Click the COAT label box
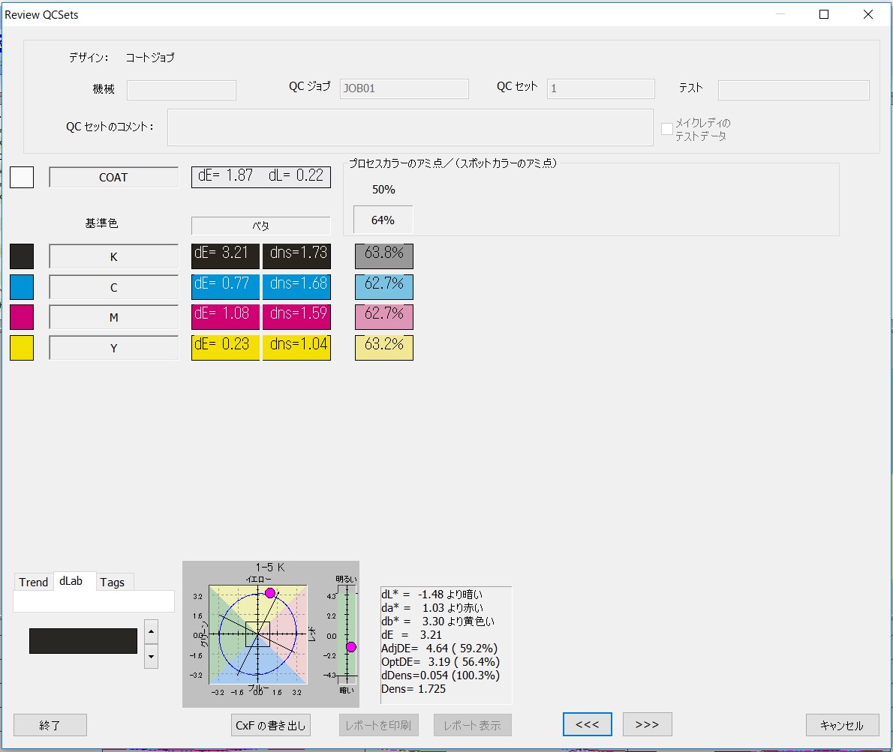 click(x=113, y=177)
